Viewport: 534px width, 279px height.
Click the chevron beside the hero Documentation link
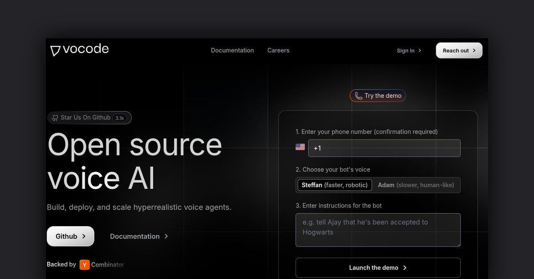[x=166, y=236]
